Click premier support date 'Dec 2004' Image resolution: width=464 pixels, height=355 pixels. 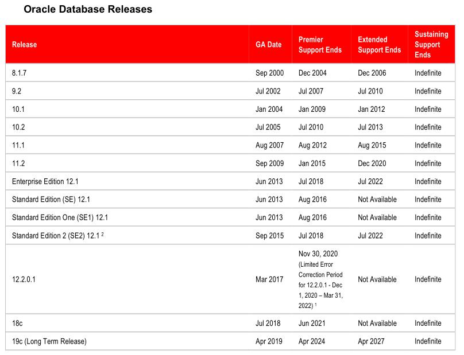312,73
